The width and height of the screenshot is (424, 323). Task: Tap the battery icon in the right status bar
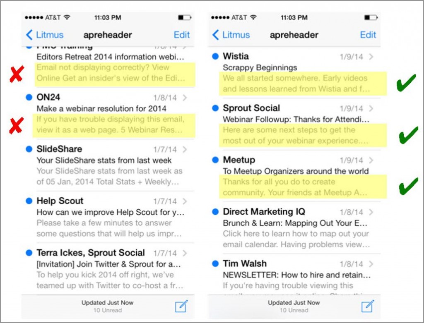[x=371, y=17]
